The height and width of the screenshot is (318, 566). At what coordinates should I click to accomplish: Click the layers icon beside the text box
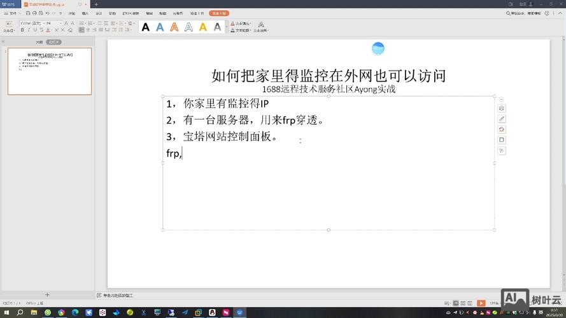[x=502, y=108]
